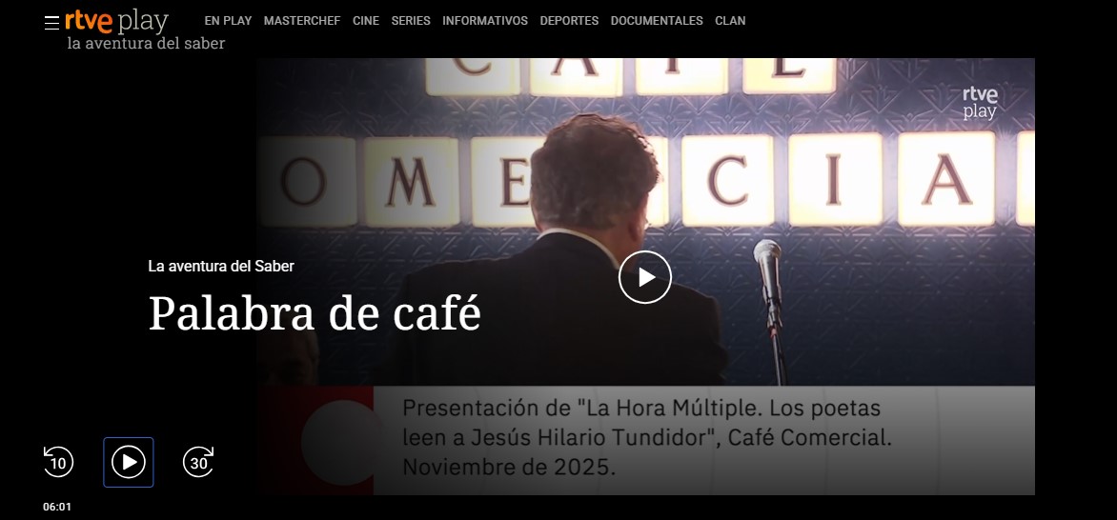Open DOCUMENTALES in the top navigation
This screenshot has height=520, width=1117.
[x=657, y=21]
